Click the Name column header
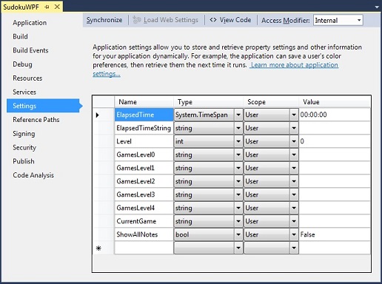 [144, 102]
